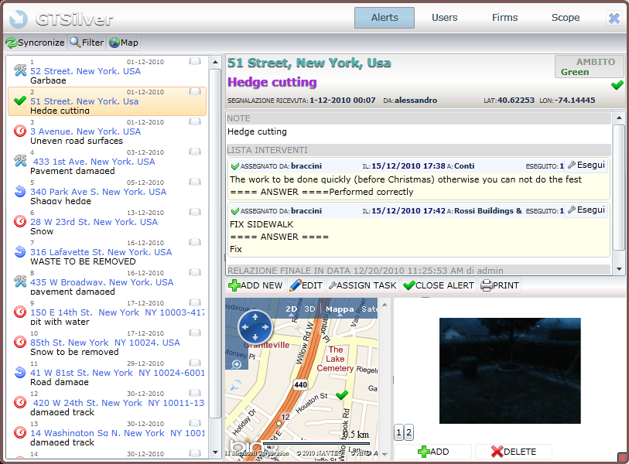The width and height of the screenshot is (629, 464).
Task: Click the ASSIGN TASK button
Action: point(363,285)
